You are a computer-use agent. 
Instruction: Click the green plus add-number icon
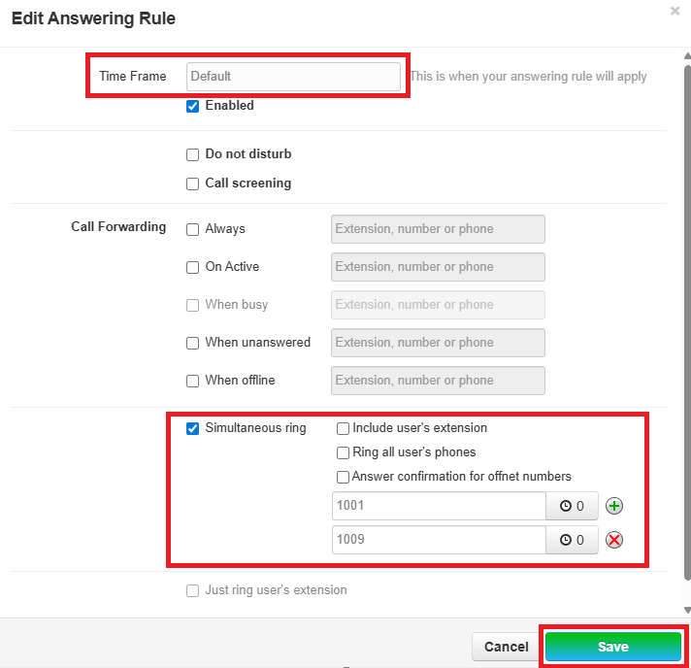click(x=613, y=506)
